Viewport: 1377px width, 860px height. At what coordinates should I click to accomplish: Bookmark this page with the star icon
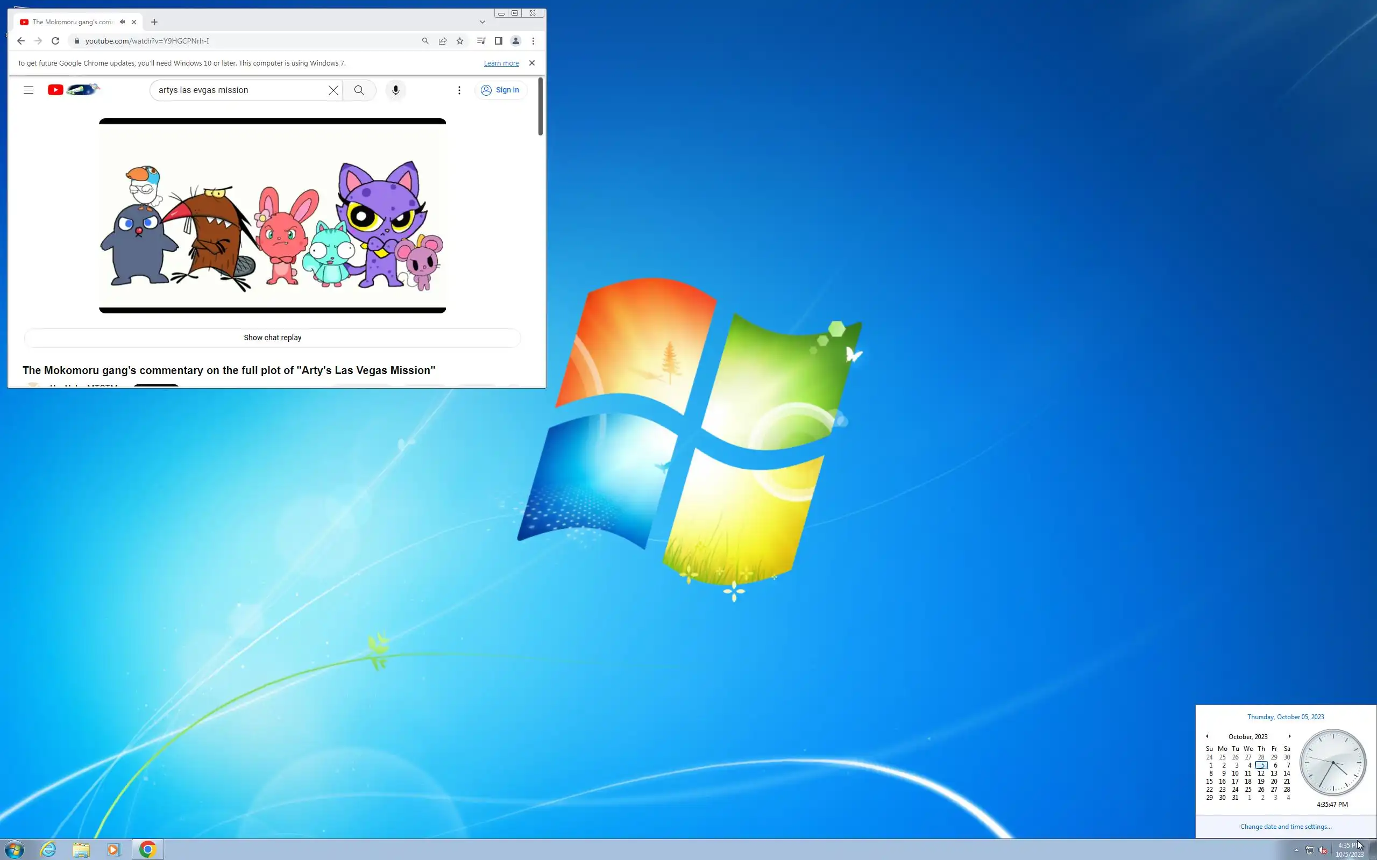pyautogui.click(x=460, y=41)
